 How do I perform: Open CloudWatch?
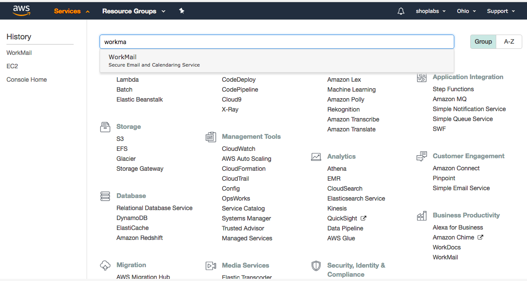[x=239, y=149]
